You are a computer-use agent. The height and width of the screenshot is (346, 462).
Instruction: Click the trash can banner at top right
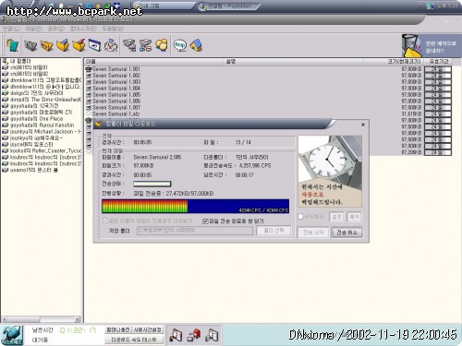[x=432, y=45]
